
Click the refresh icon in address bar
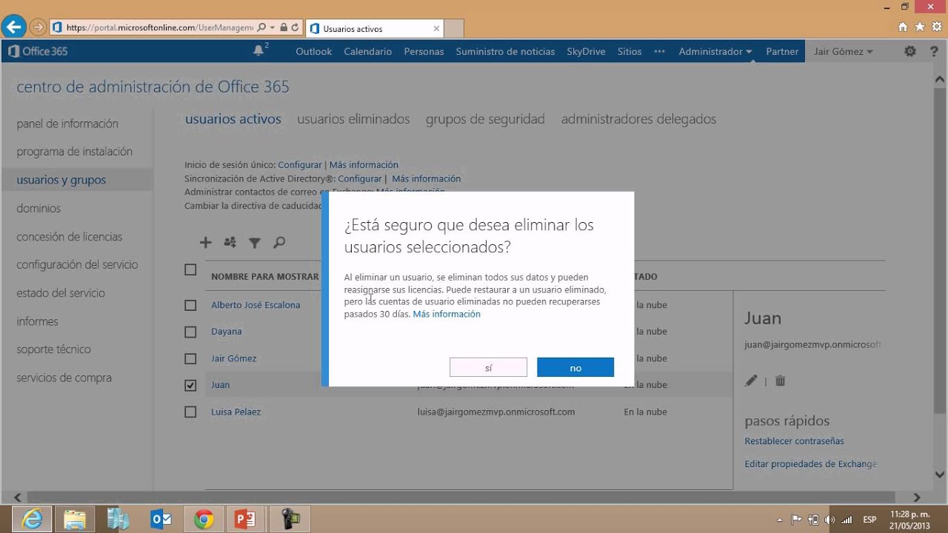coord(296,28)
